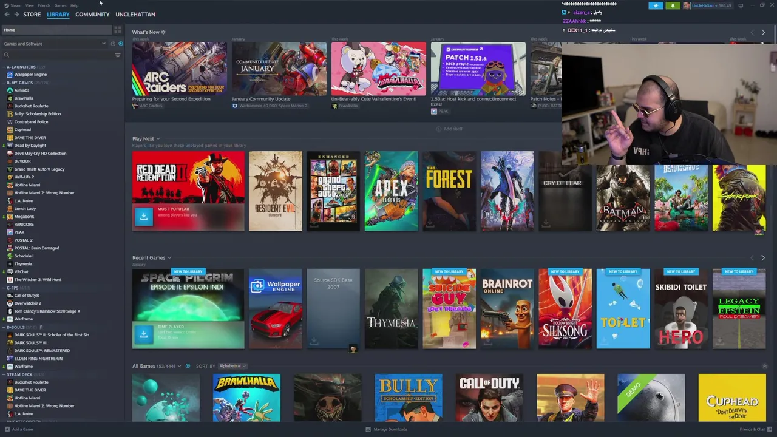Open the Apex Legends cover in Play Next
This screenshot has width=777, height=437.
pos(391,191)
